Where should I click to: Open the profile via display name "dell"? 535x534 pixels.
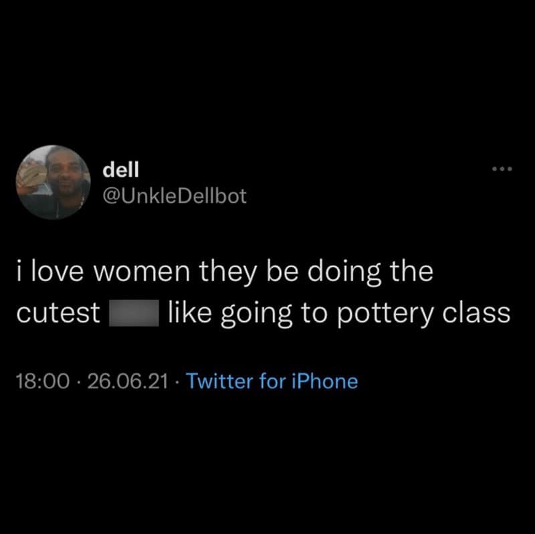click(120, 169)
